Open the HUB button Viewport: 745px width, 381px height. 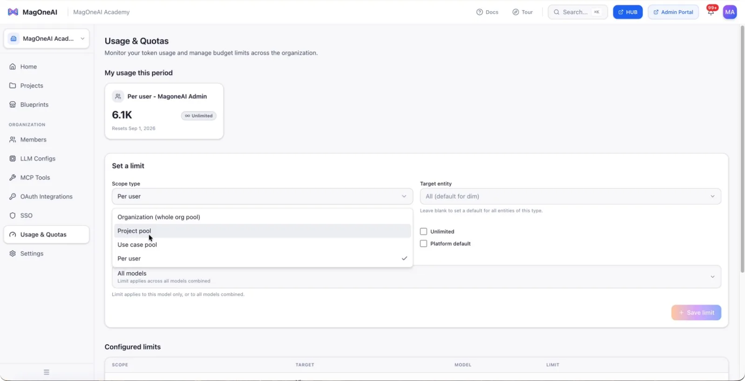[628, 12]
